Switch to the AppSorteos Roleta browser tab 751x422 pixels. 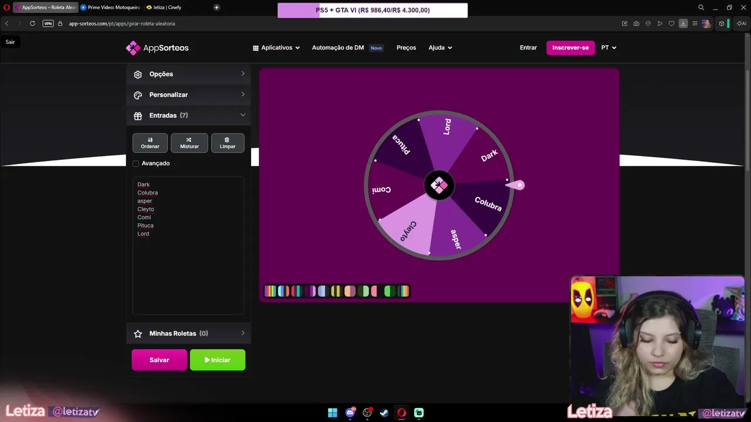(x=45, y=8)
